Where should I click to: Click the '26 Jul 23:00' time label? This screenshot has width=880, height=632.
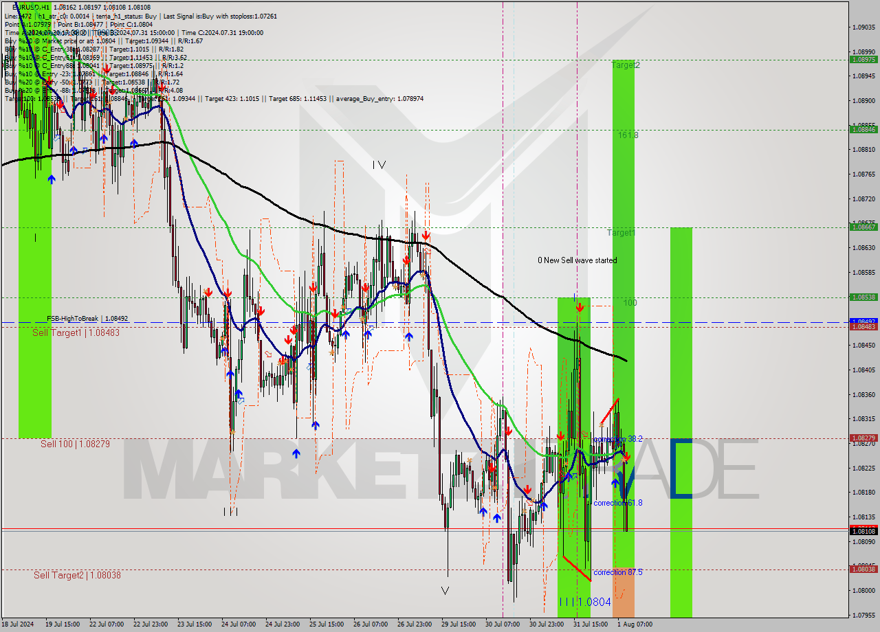point(414,624)
